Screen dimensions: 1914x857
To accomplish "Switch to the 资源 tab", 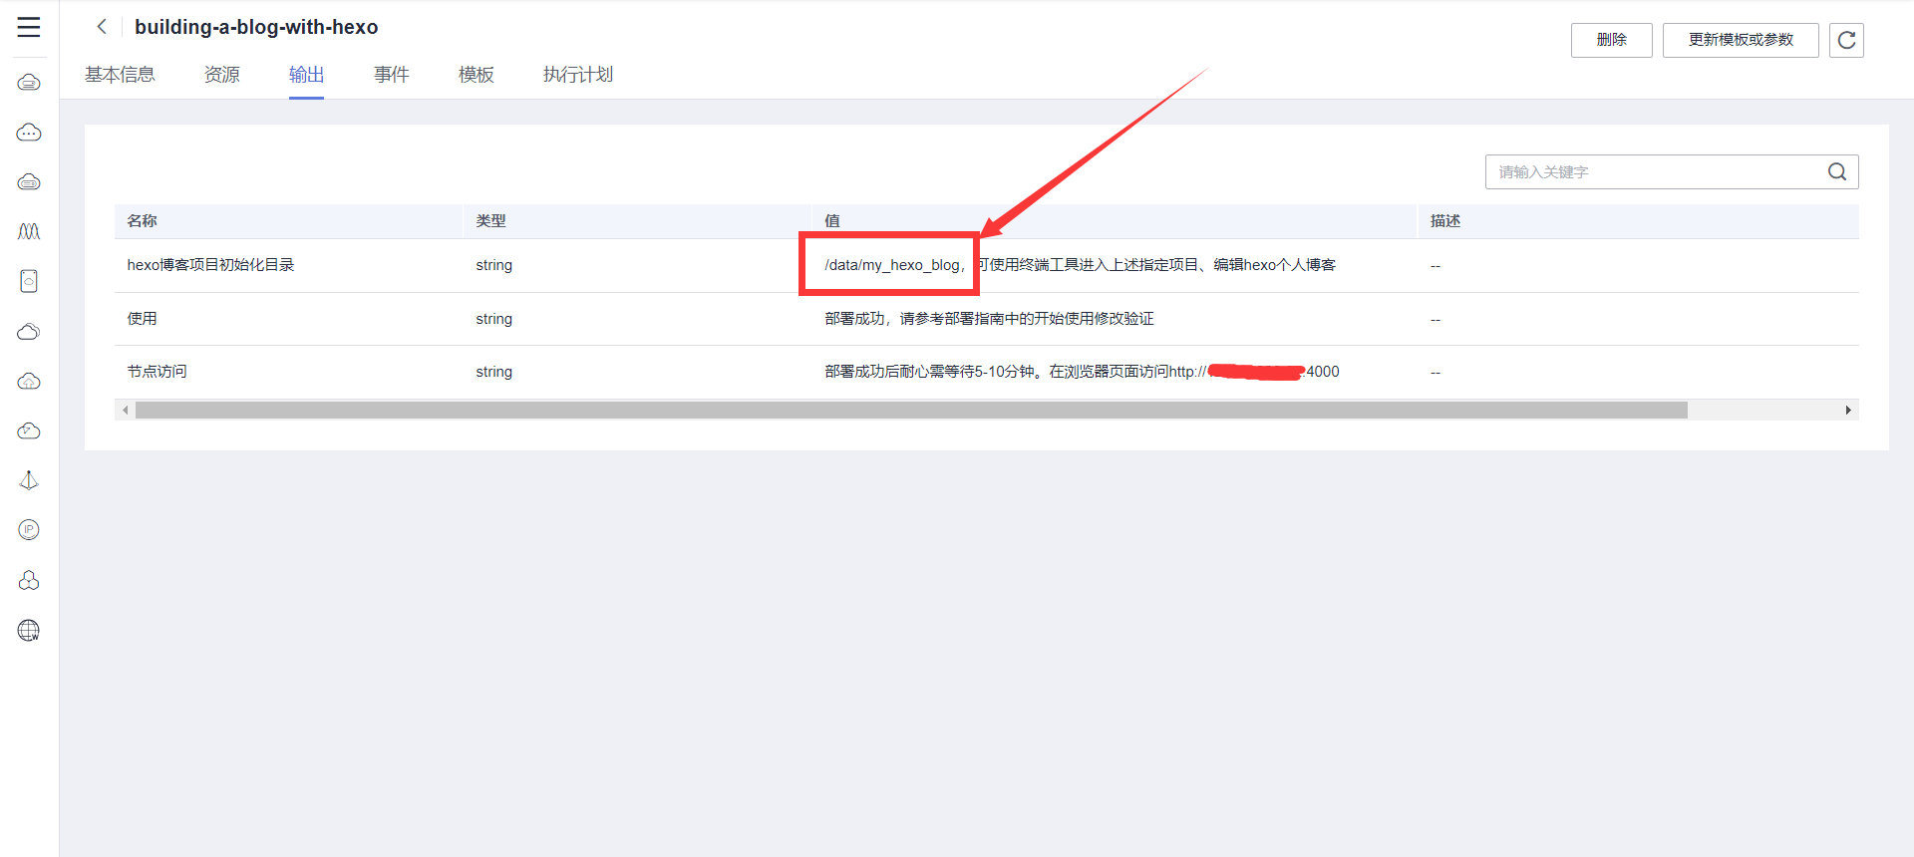I will click(x=221, y=75).
